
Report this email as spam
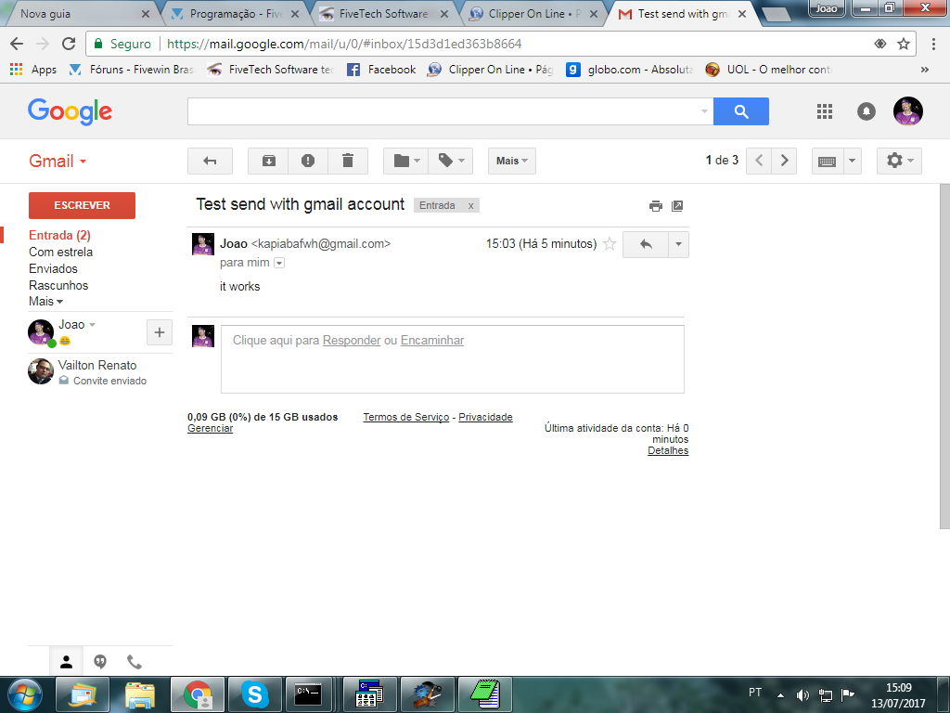(x=308, y=161)
